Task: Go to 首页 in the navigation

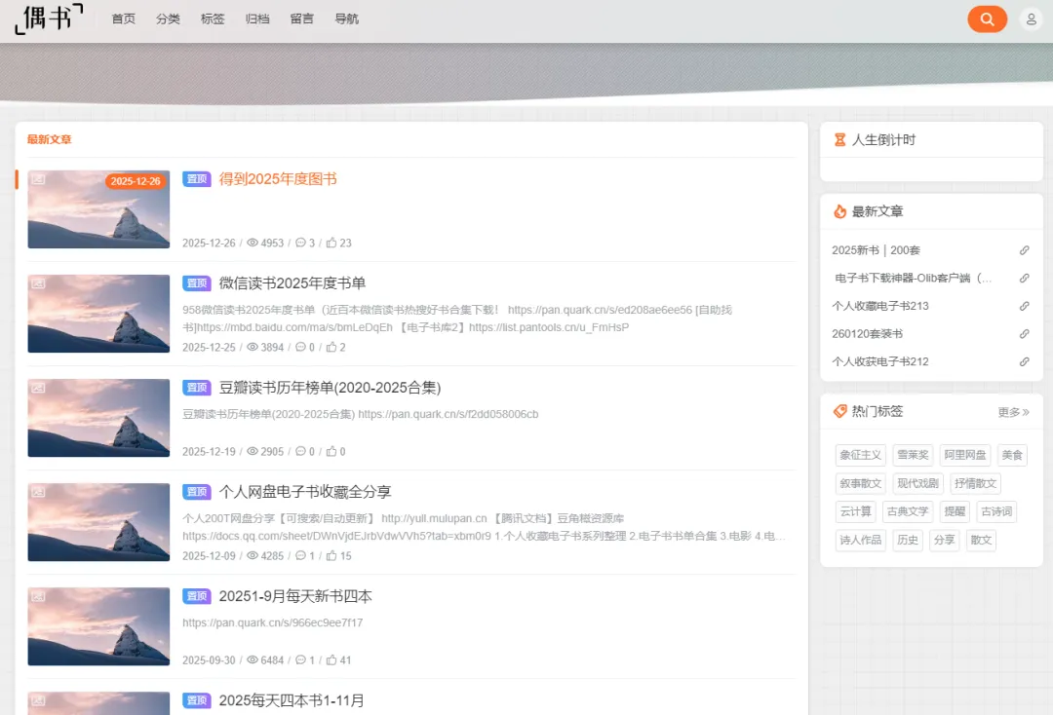Action: 124,19
